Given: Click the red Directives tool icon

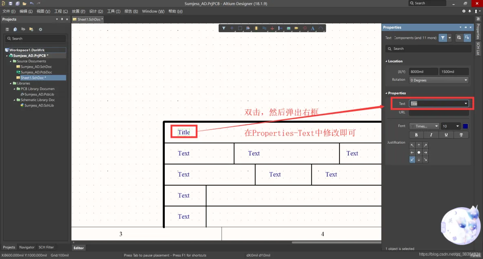Looking at the screenshot, I should tap(305, 28).
